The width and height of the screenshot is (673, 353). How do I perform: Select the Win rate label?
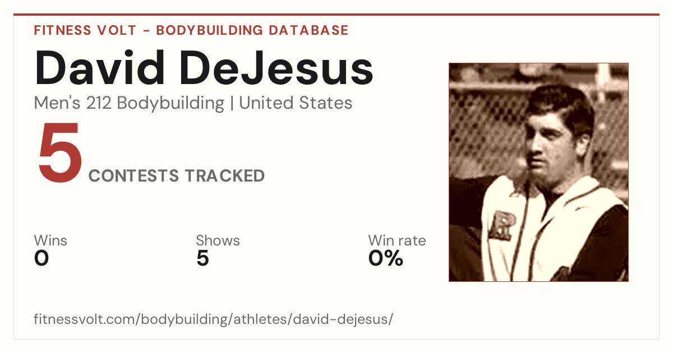tap(397, 240)
